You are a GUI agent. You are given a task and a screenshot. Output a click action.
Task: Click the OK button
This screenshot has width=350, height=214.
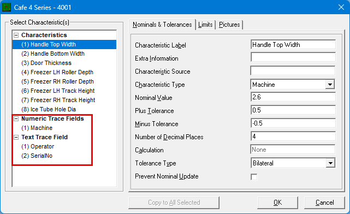[x=277, y=203]
